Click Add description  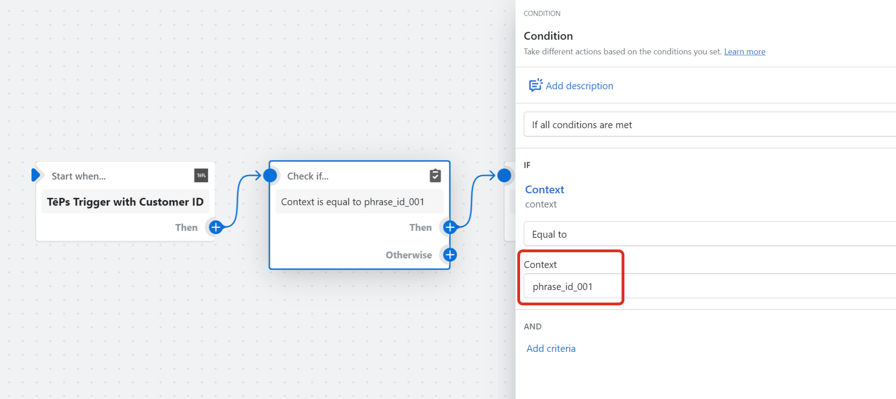579,86
